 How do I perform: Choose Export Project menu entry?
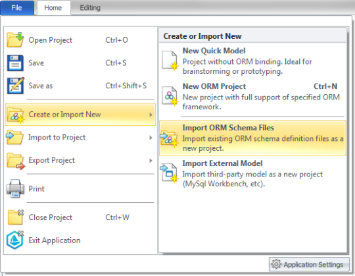80,161
